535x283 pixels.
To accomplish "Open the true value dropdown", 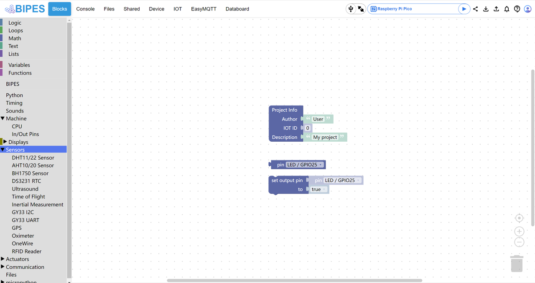I will (319, 189).
